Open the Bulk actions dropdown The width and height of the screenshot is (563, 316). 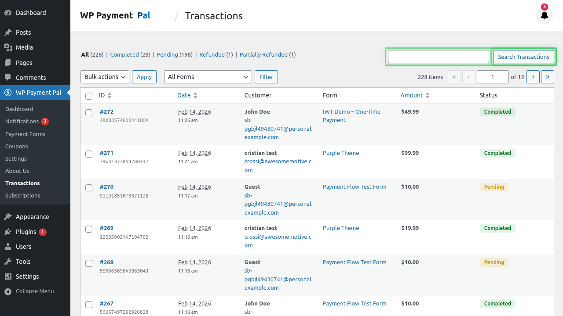coord(105,77)
